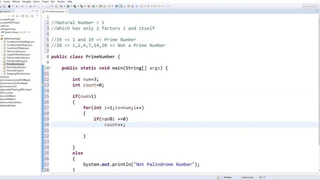Click the green Run button in toolbar
The height and width of the screenshot is (180, 320).
[68, 6]
